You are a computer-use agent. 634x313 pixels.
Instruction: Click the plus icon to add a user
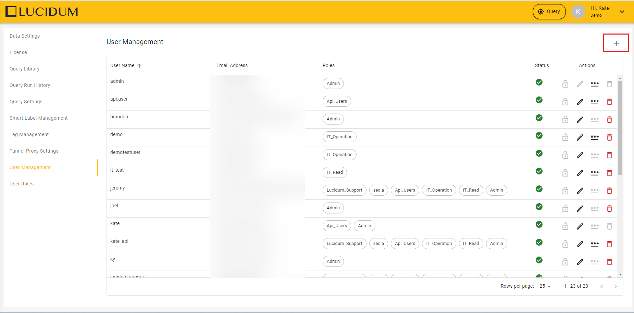(616, 43)
